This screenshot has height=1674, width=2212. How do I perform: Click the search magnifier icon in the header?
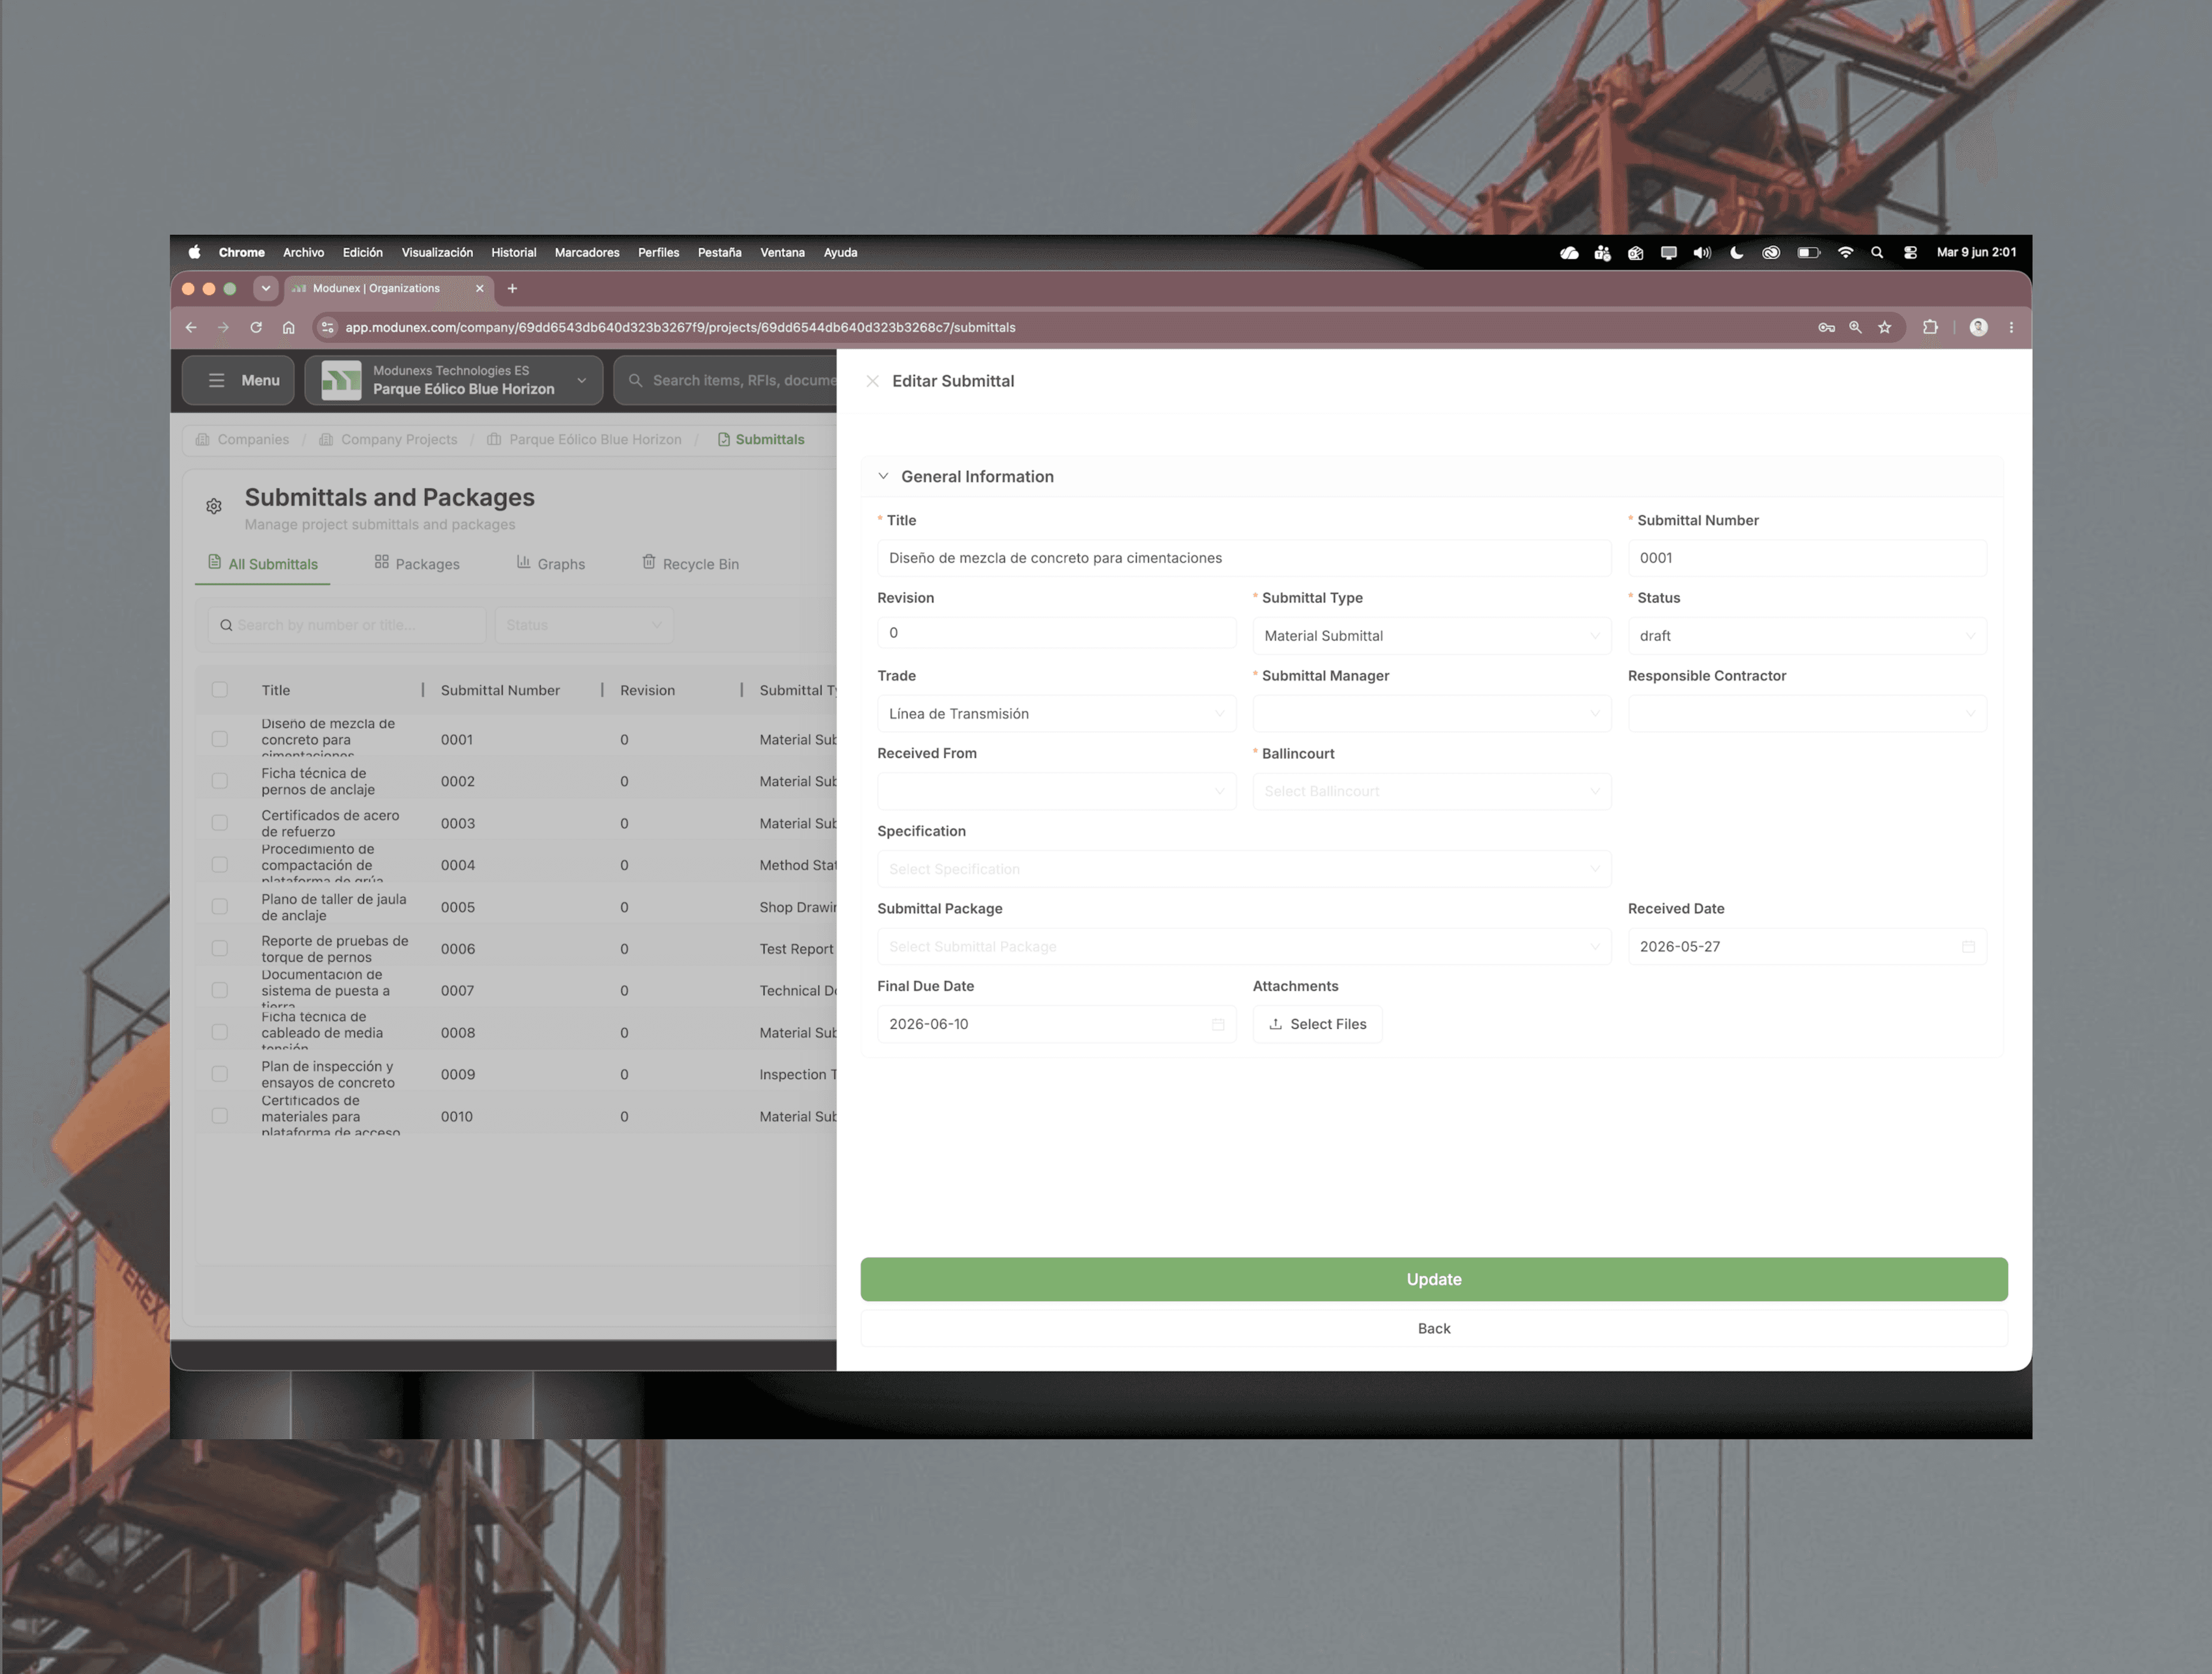[x=635, y=380]
